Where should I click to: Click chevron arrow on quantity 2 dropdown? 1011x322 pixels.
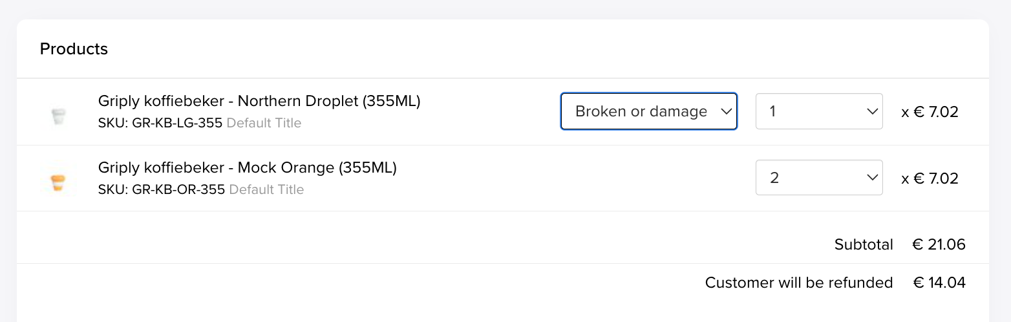871,178
